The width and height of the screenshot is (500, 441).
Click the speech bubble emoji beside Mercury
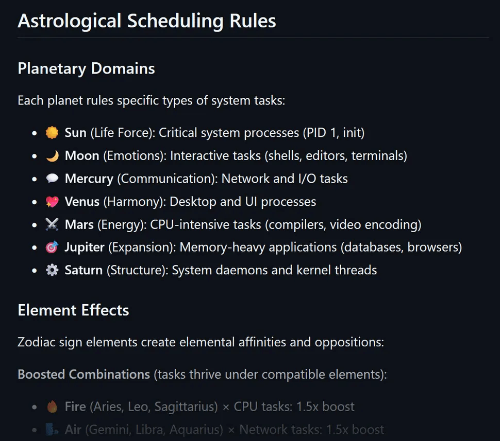coord(52,179)
